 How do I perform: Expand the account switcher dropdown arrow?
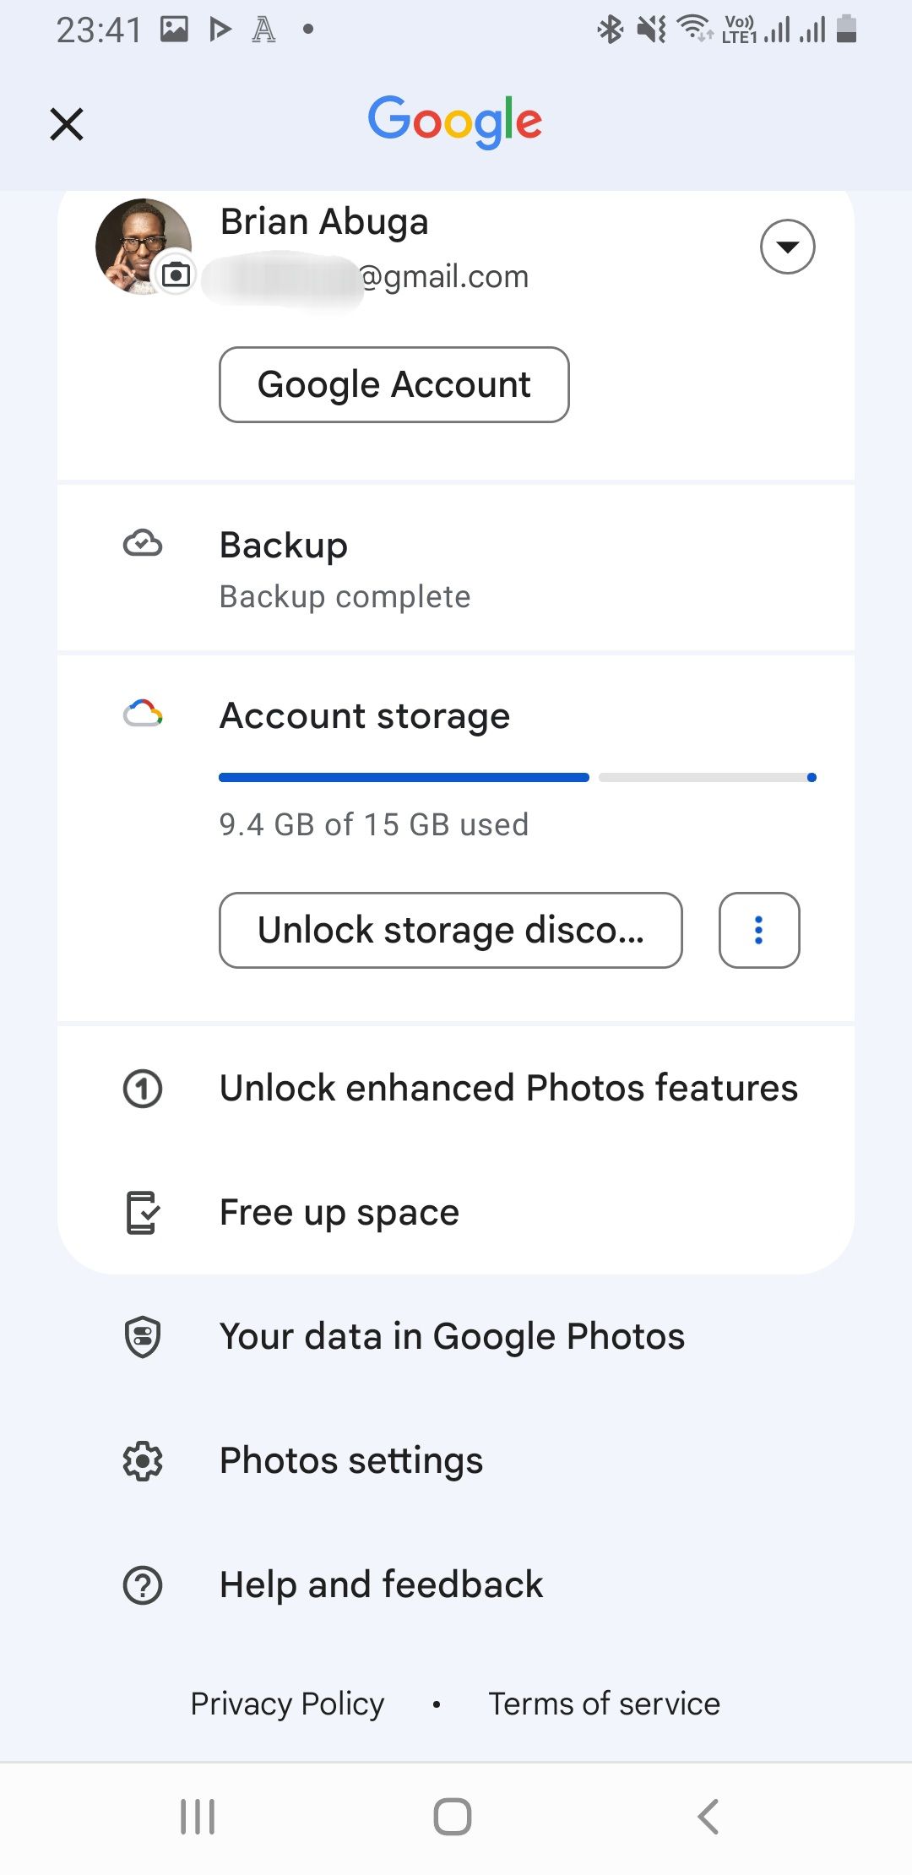[787, 247]
